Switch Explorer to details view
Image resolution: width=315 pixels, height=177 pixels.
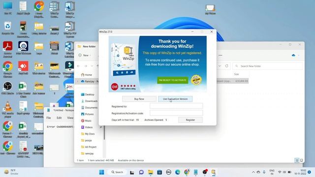297,160
